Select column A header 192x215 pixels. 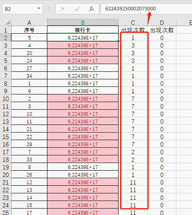coord(29,22)
